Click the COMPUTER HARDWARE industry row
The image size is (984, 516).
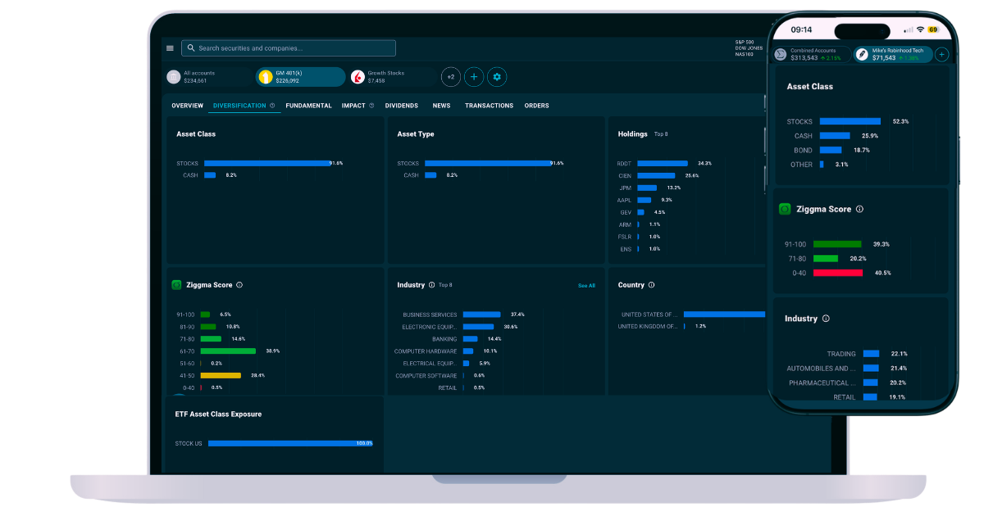click(445, 351)
